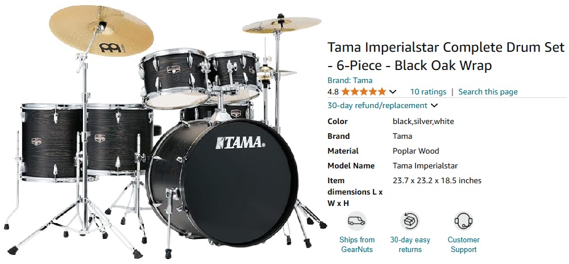View the 10 ratings link
569x264 pixels.
pos(428,92)
